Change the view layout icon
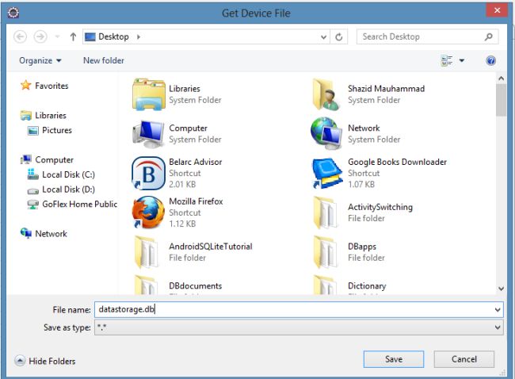Screen dimensions: 515x379 447,60
